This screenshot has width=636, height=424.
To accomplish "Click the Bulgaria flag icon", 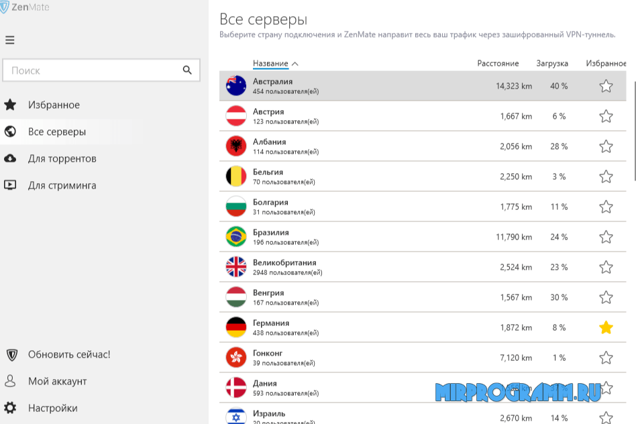I will point(236,207).
